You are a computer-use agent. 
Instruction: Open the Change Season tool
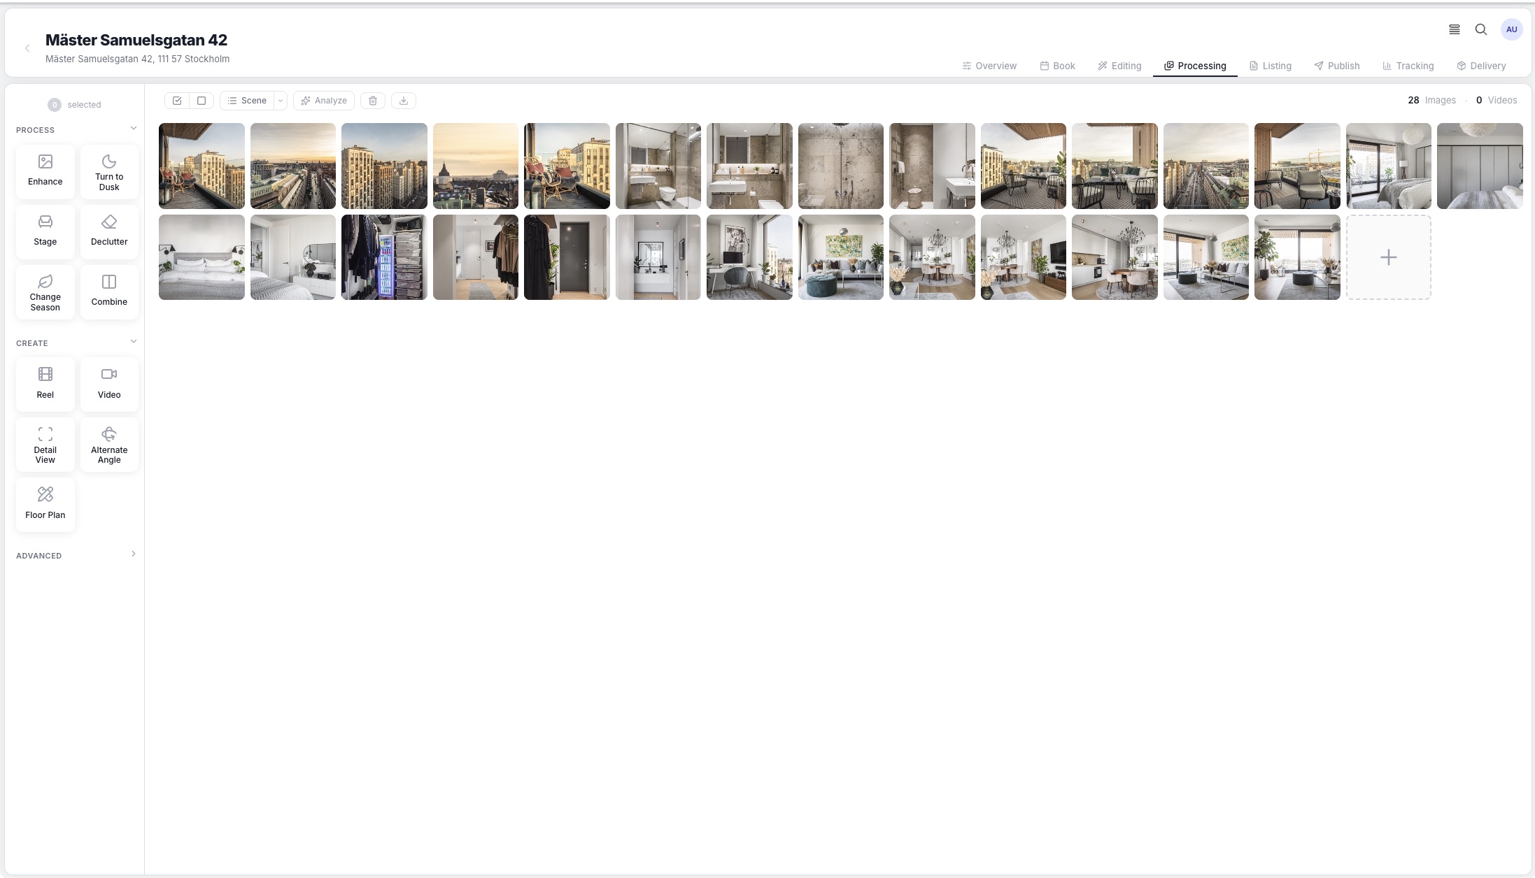45,292
